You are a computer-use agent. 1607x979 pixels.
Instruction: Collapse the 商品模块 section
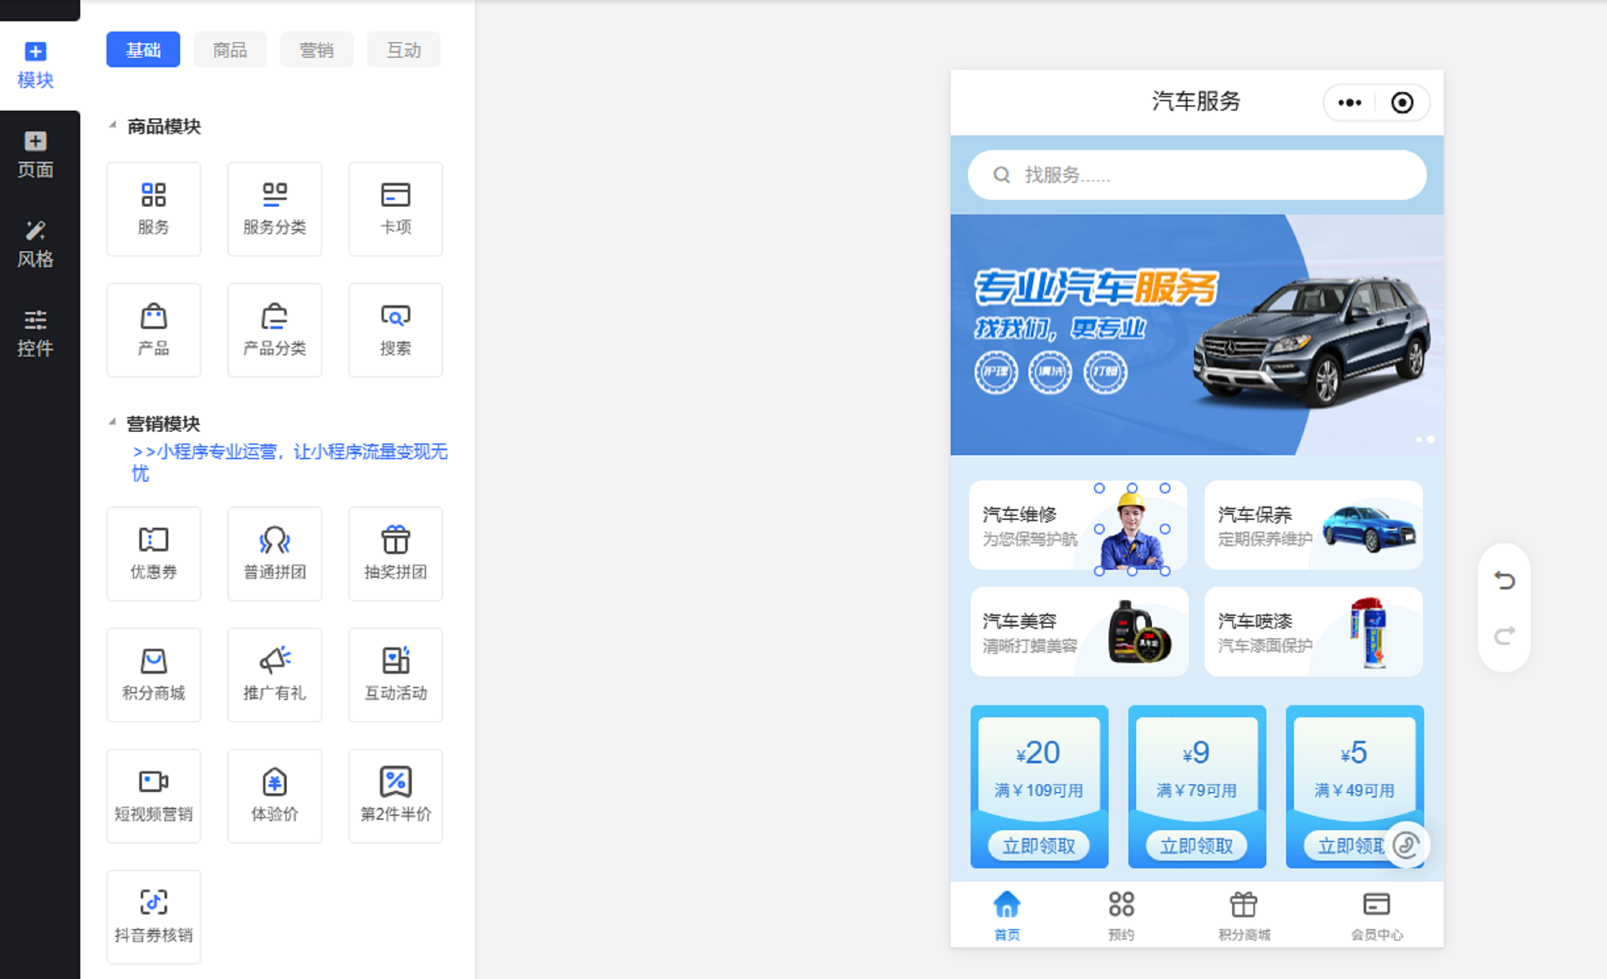(x=113, y=125)
